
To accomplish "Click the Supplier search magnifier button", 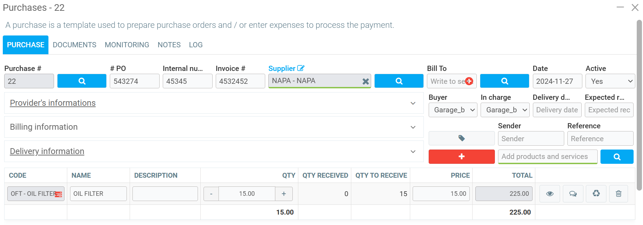I will click(399, 81).
